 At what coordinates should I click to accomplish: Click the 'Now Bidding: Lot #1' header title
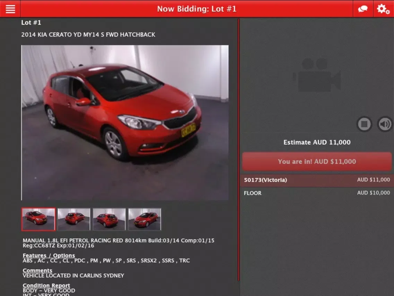[x=197, y=9]
